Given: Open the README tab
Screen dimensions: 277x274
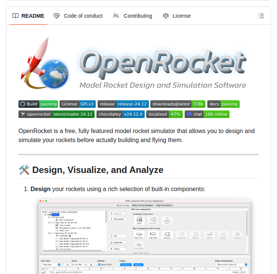Looking at the screenshot, I should click(x=28, y=16).
